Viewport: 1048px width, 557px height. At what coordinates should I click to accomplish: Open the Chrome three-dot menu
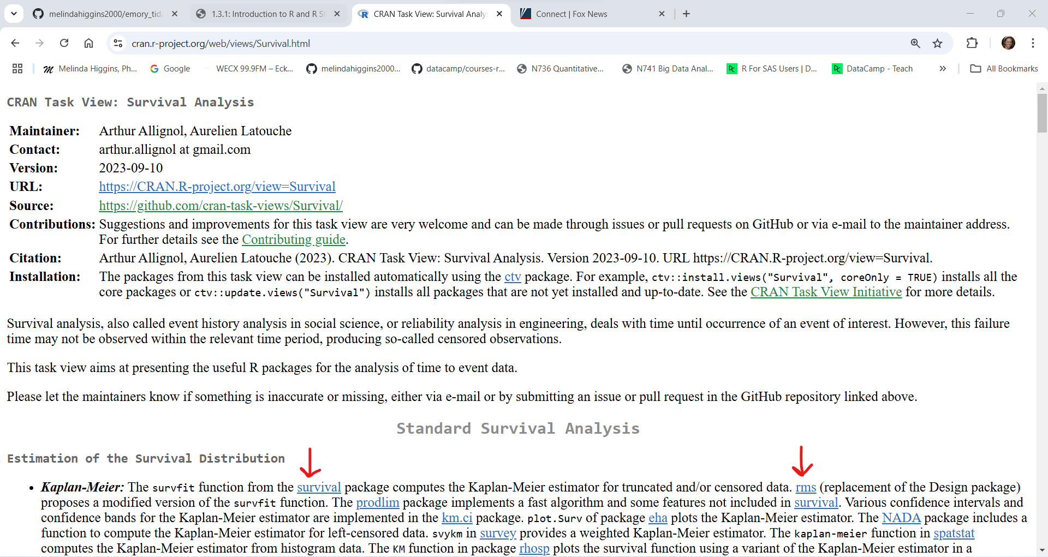pyautogui.click(x=1033, y=43)
